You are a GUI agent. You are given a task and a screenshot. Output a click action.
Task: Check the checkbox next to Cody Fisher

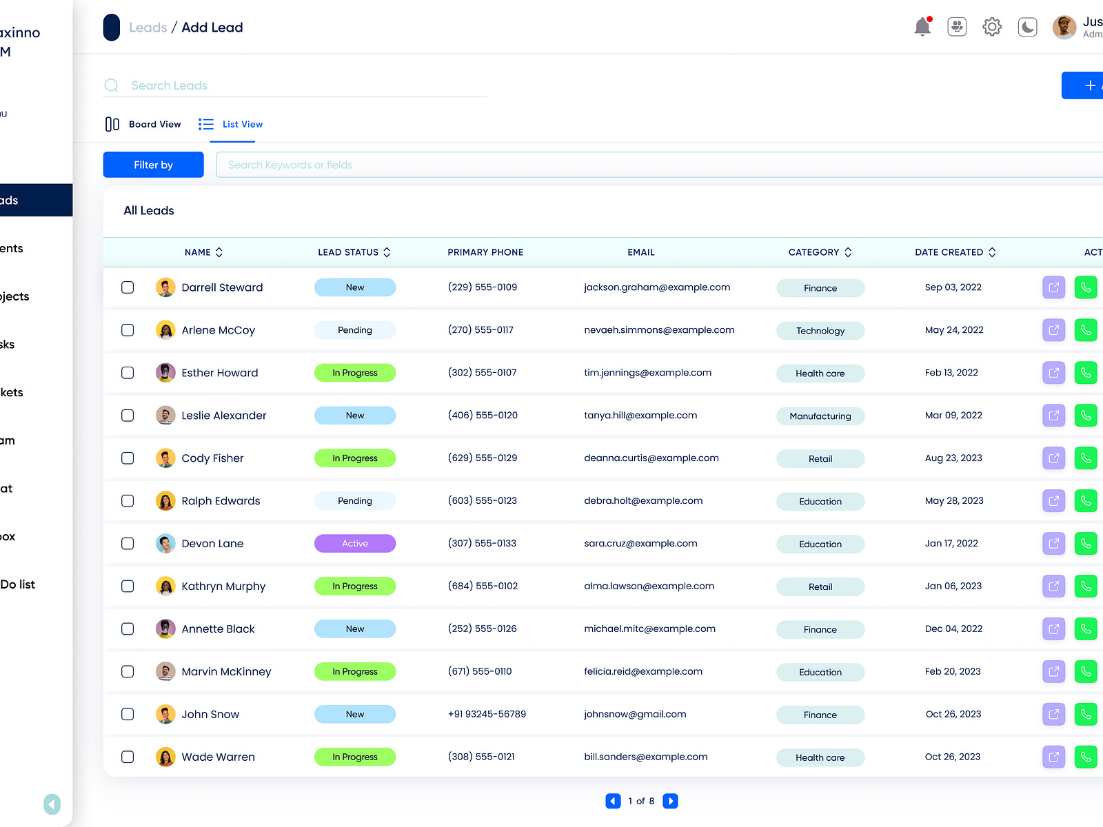128,458
